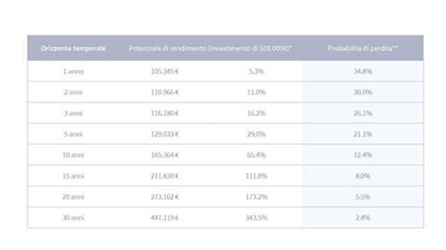Select the 5 anni row label

tap(73, 134)
